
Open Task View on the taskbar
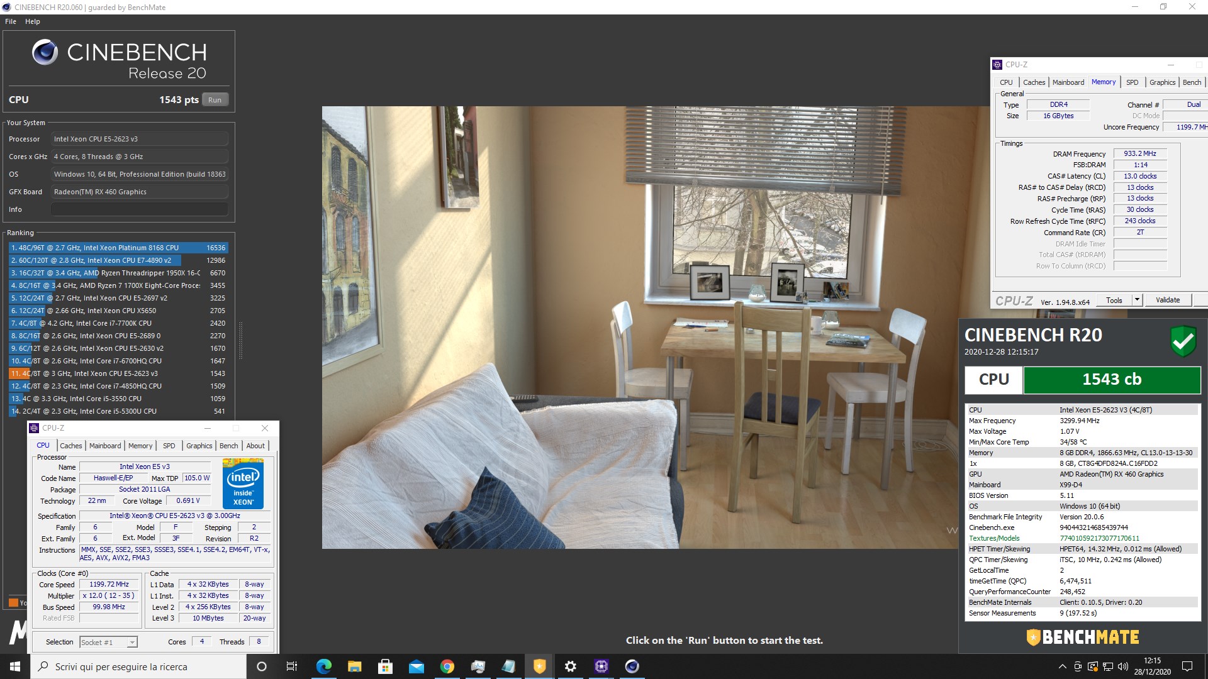click(292, 666)
